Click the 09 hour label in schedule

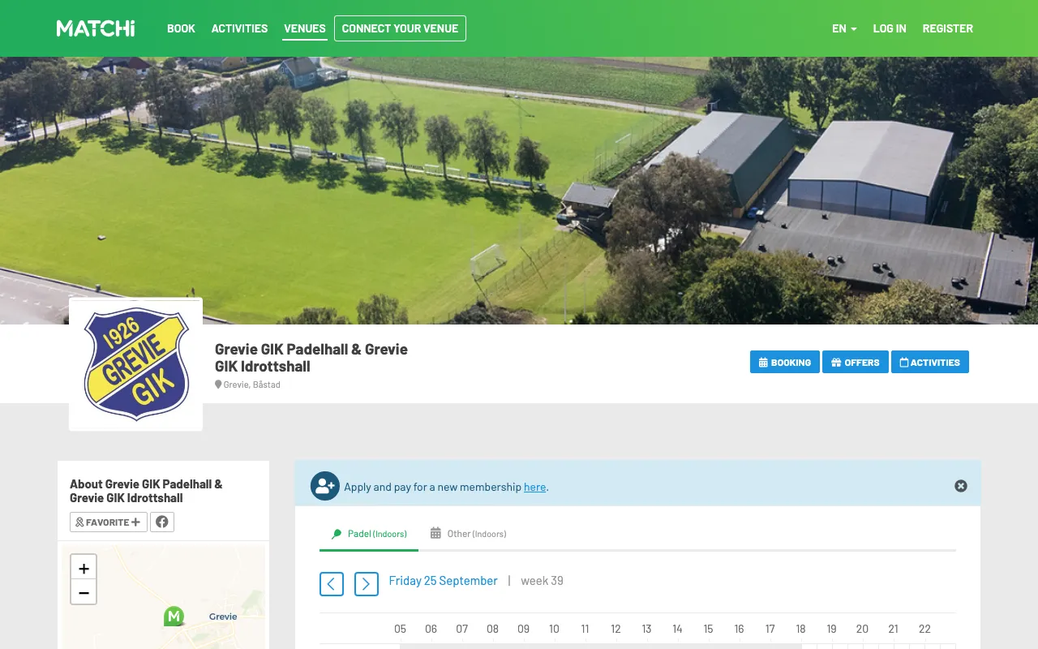[523, 629]
